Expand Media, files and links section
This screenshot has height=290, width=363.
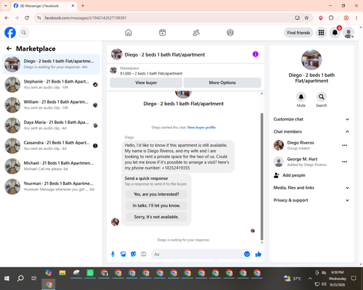pos(311,188)
